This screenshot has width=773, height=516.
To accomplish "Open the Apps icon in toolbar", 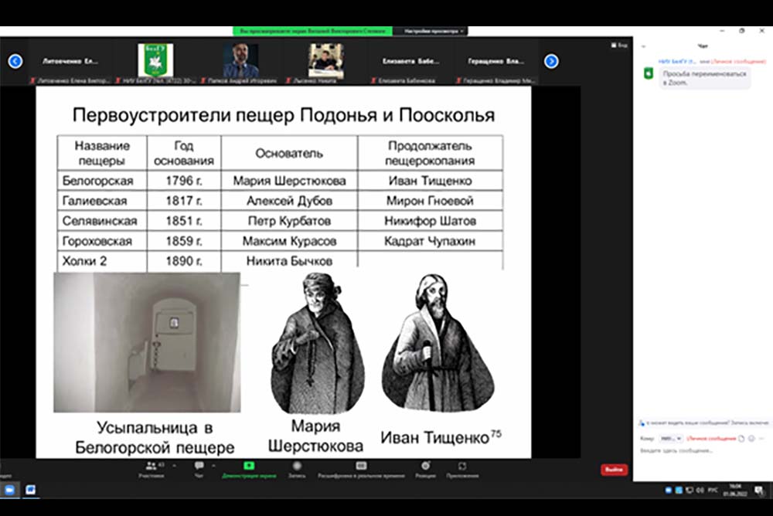I will coord(462,466).
